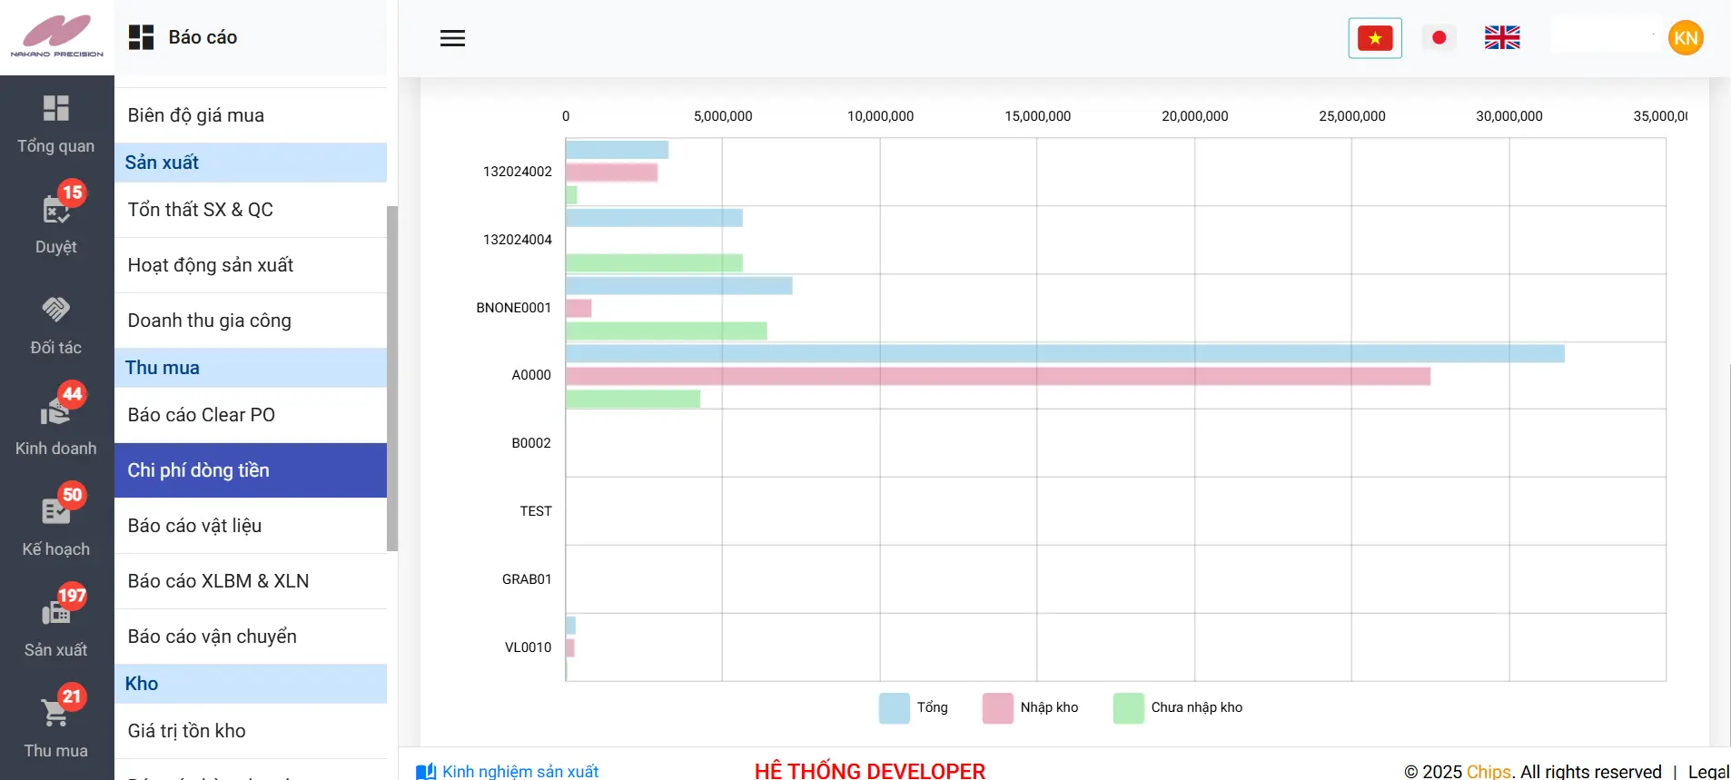Select Báo cáo Clear PO menu item
This screenshot has width=1731, height=780.
tap(201, 415)
